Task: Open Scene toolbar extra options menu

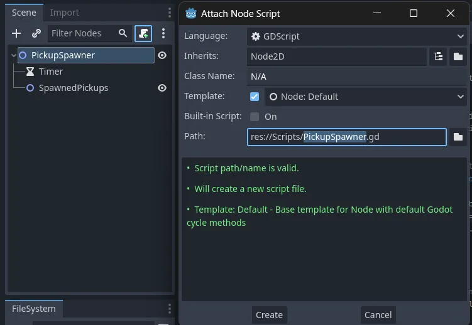Action: [x=163, y=33]
